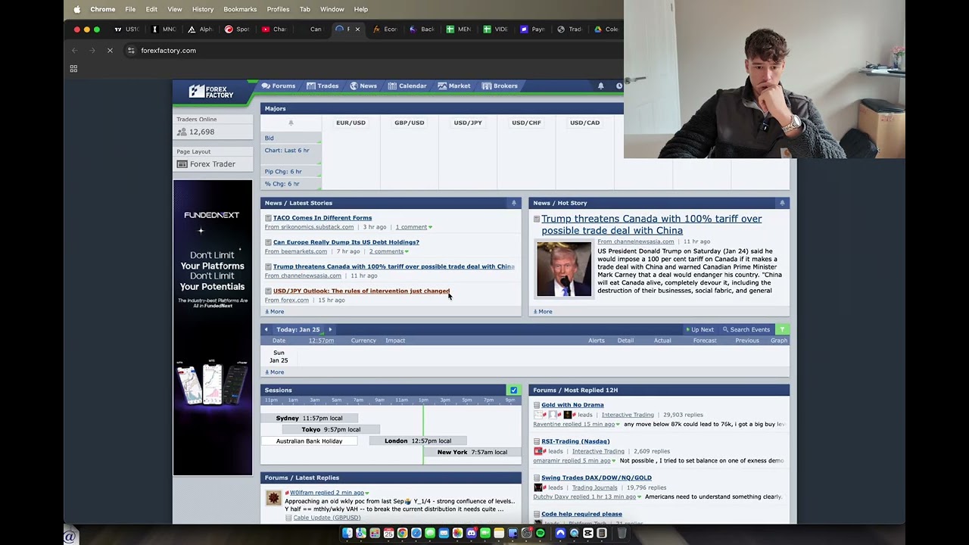Select the USD/JPY column header
Viewport: 969px width, 545px height.
point(468,123)
